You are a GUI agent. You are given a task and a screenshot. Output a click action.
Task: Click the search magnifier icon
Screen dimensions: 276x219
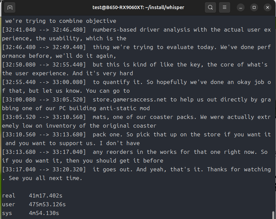pos(210,7)
